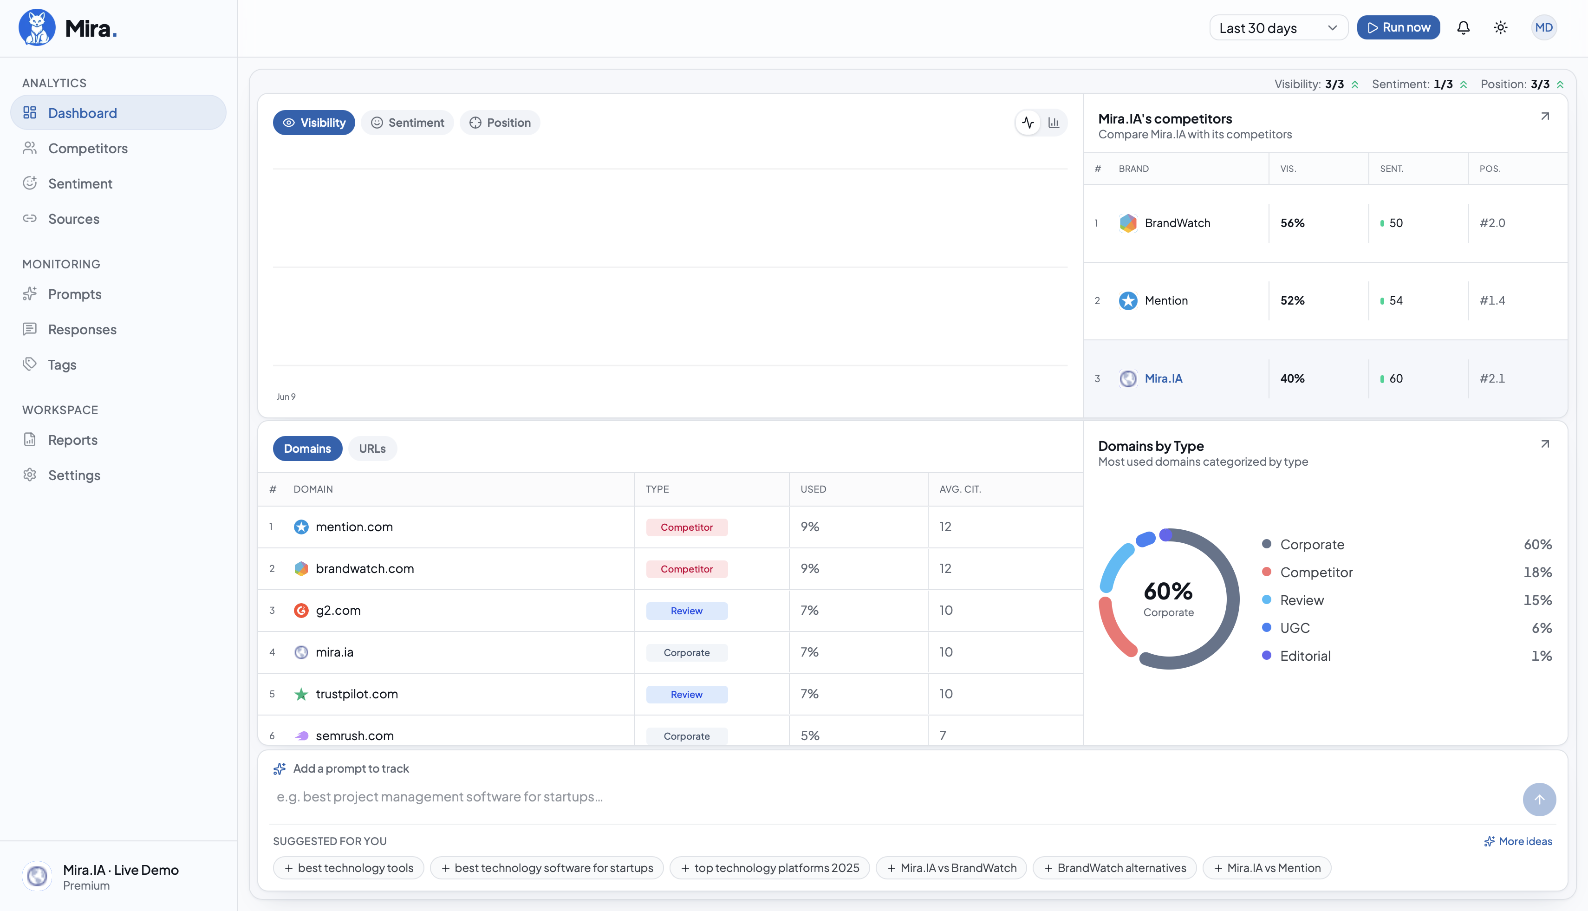Click the trustpilot.com star favicon

pos(301,695)
